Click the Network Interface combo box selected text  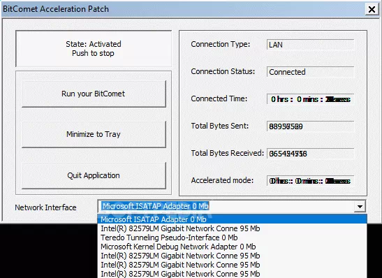(156, 206)
